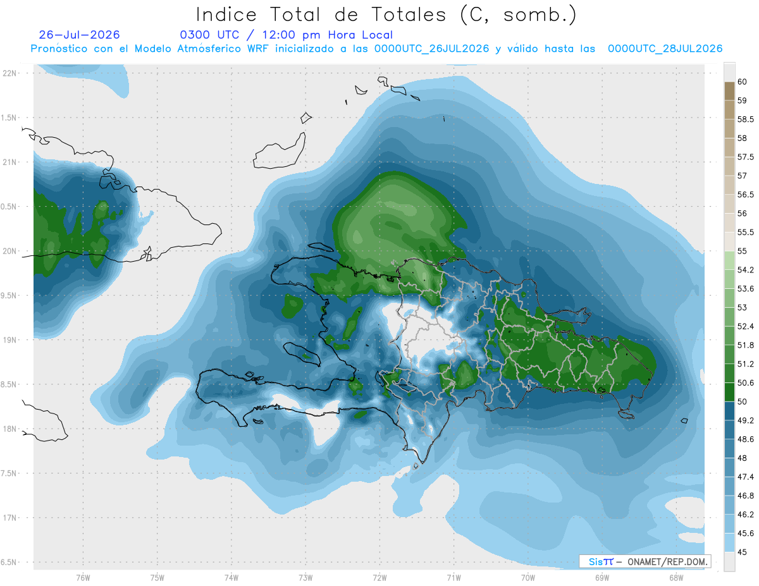This screenshot has width=759, height=586.
Task: Click the legend value '52.4'
Action: (746, 326)
